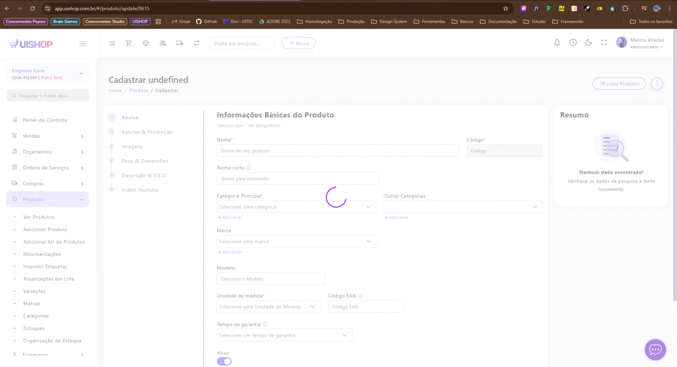Open the Categoria Principal dropdown
Image resolution: width=677 pixels, height=367 pixels.
point(296,207)
